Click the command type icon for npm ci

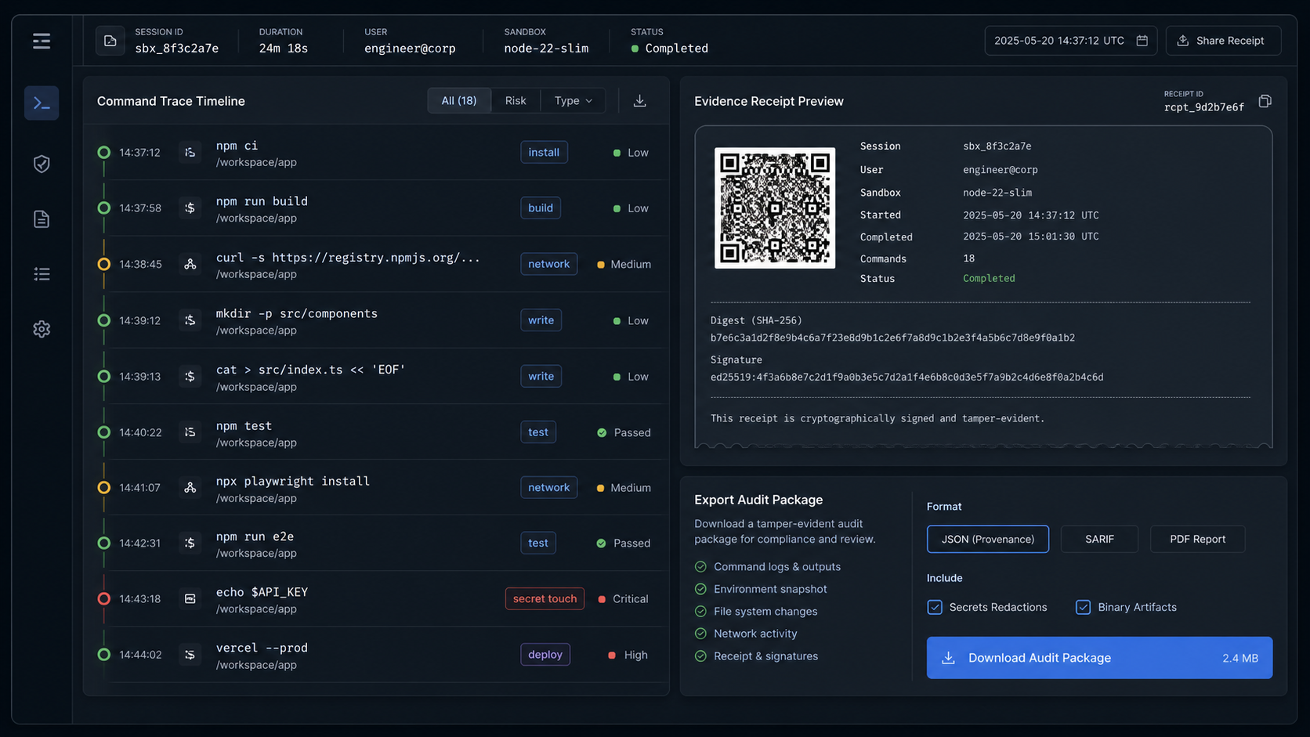(x=190, y=152)
